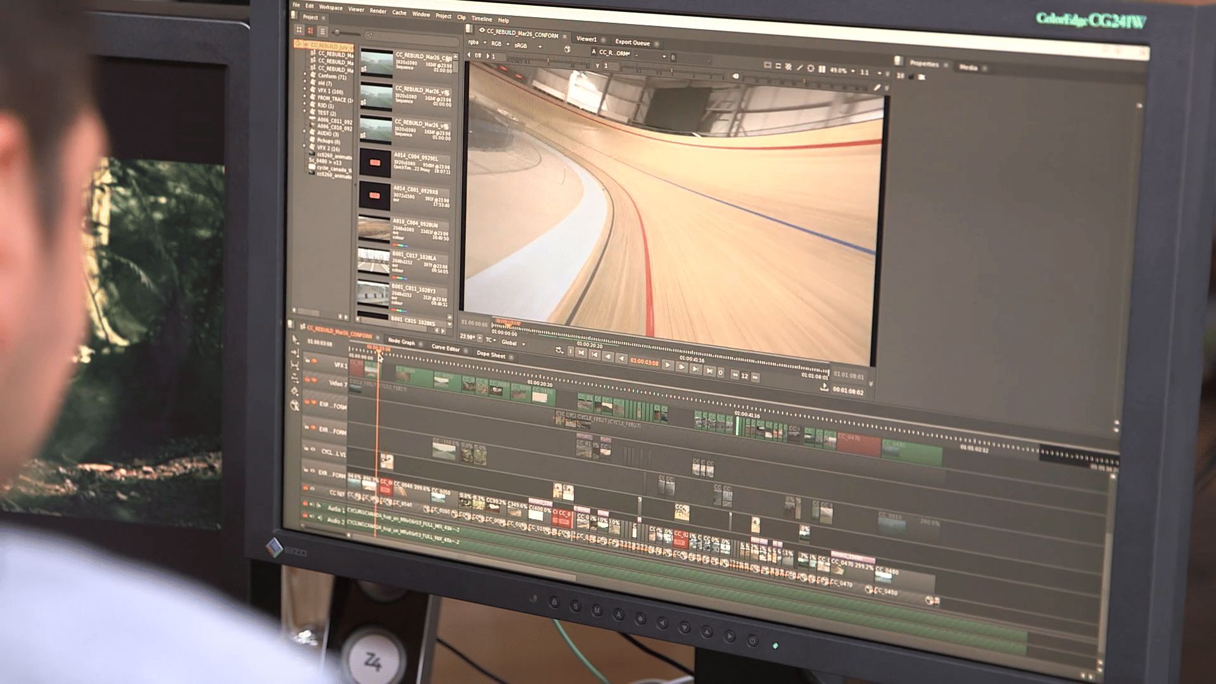Expand the Conform (71) bin
The image size is (1216, 684).
tap(305, 75)
